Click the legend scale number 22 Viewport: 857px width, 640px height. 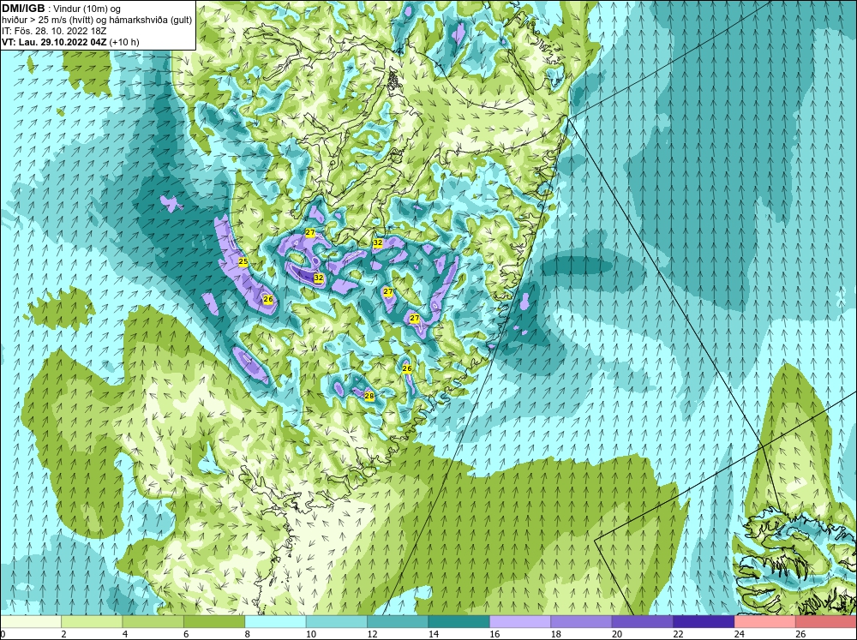(x=678, y=634)
